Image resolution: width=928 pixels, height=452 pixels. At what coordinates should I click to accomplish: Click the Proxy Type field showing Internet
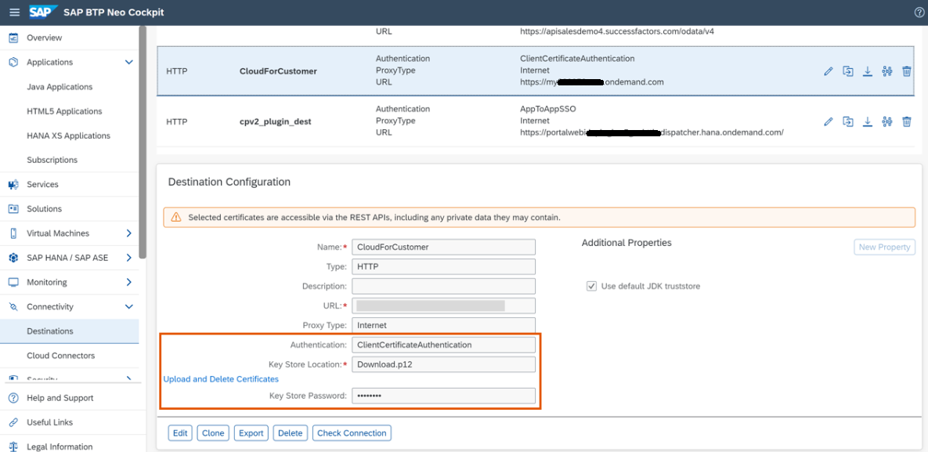[x=443, y=325]
